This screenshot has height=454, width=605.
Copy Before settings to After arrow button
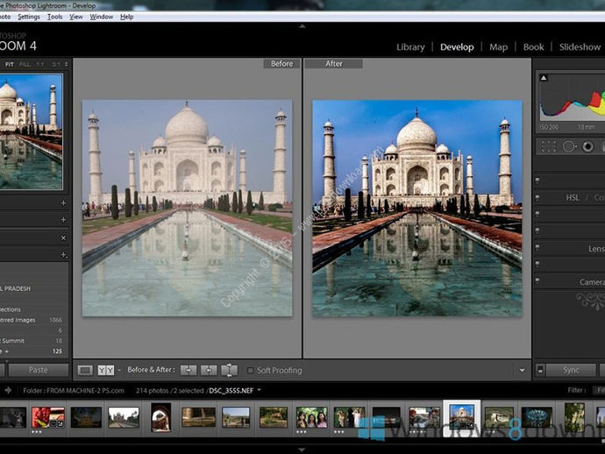[x=189, y=370]
